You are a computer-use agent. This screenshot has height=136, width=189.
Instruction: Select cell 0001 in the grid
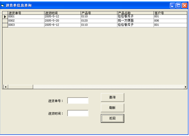click(26, 17)
